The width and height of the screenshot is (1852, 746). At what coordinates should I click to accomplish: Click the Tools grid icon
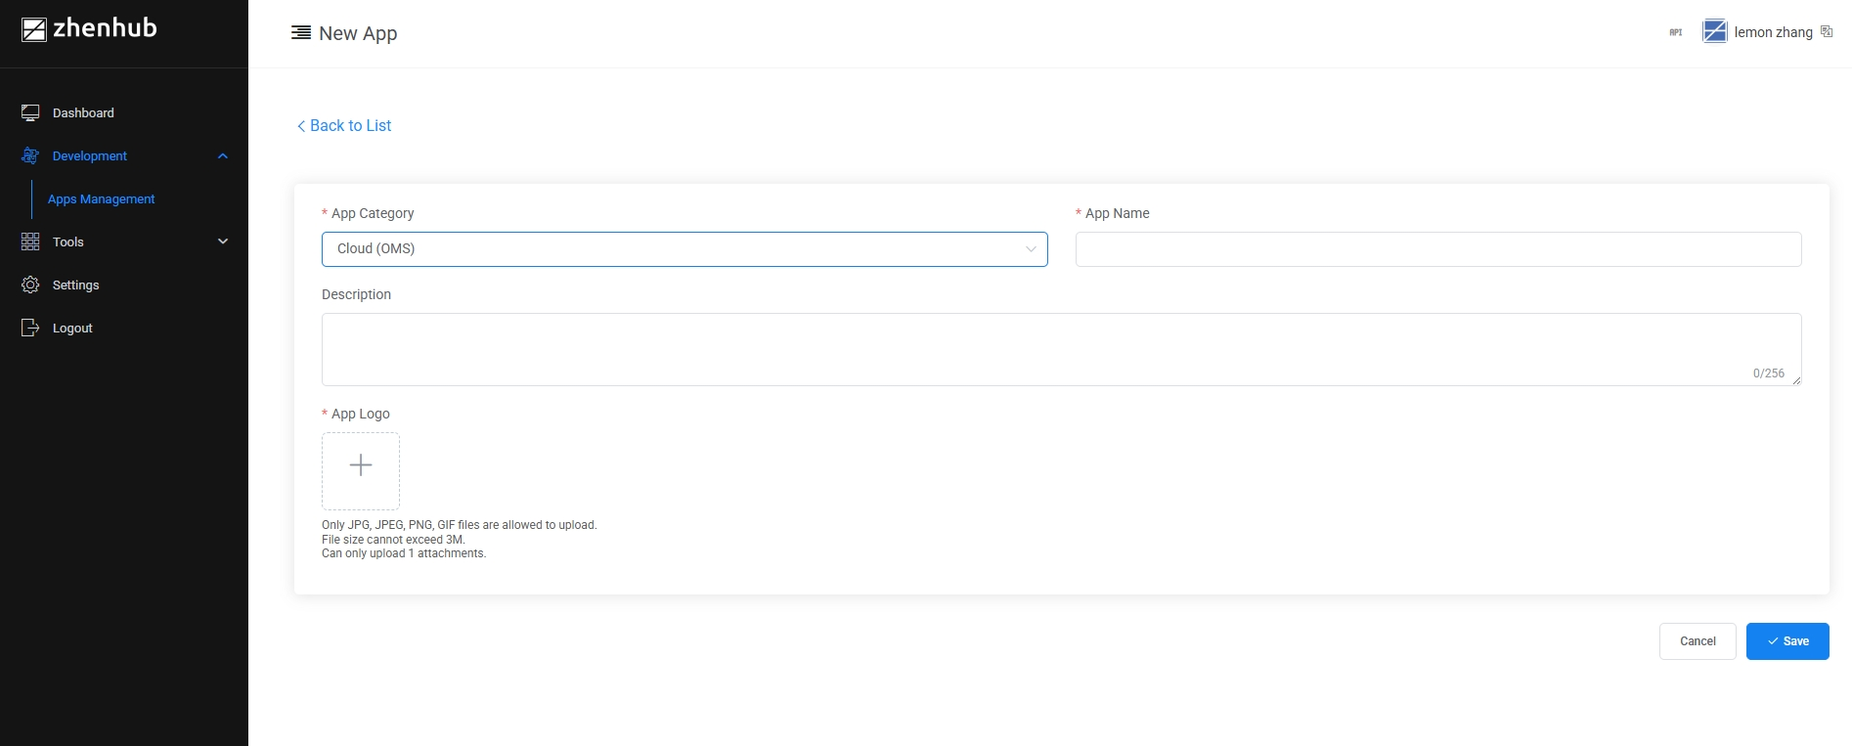coord(30,241)
